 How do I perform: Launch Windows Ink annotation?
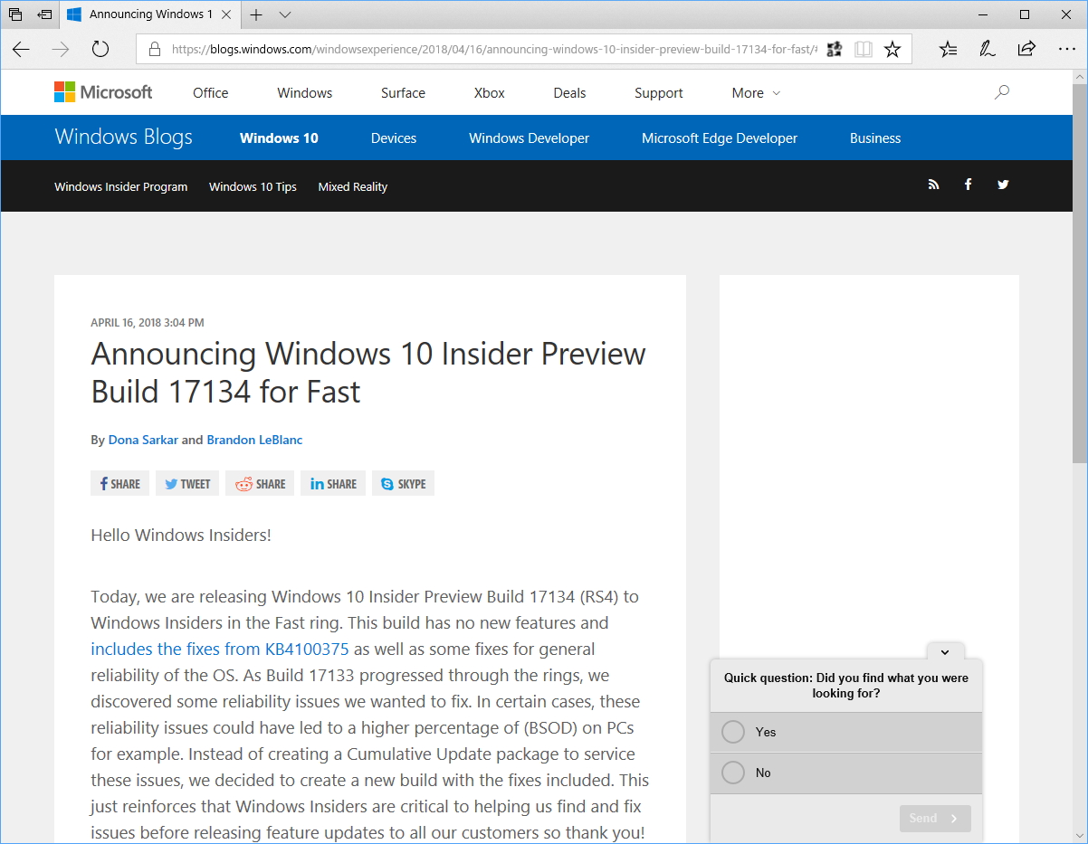(987, 49)
